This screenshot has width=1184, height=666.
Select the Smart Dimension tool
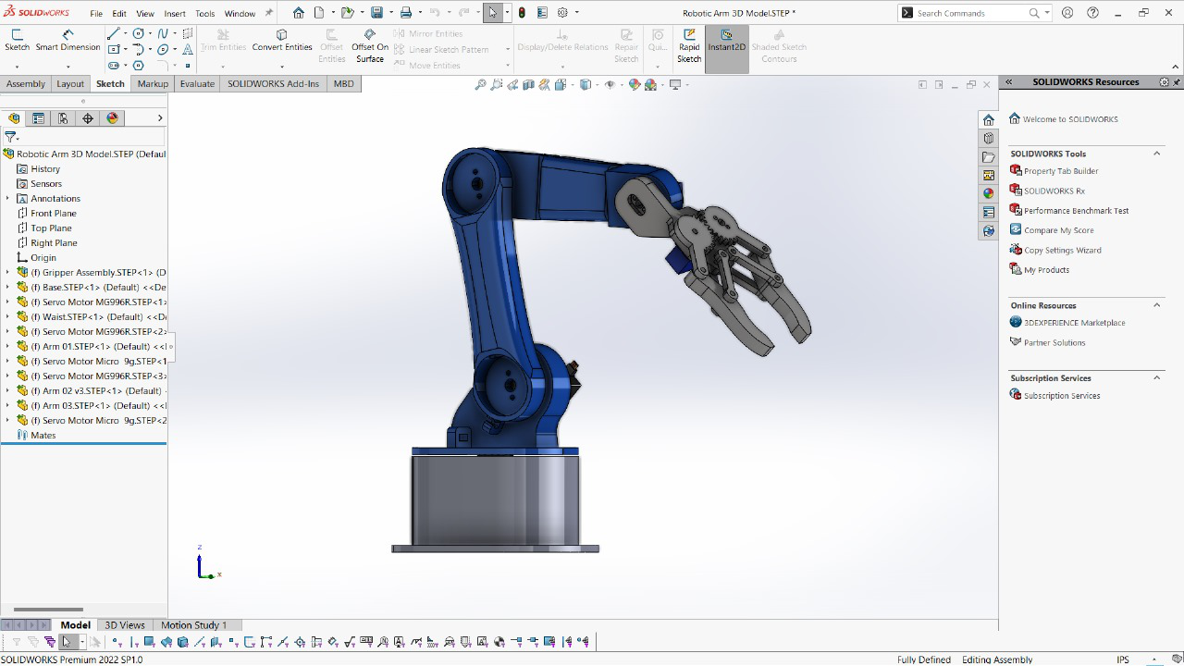pos(68,45)
